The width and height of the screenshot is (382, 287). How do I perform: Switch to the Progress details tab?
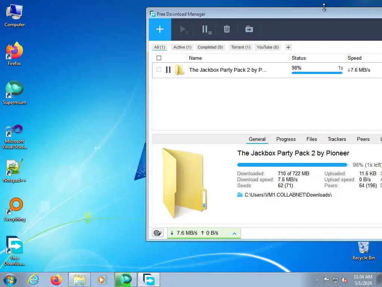[x=286, y=139]
